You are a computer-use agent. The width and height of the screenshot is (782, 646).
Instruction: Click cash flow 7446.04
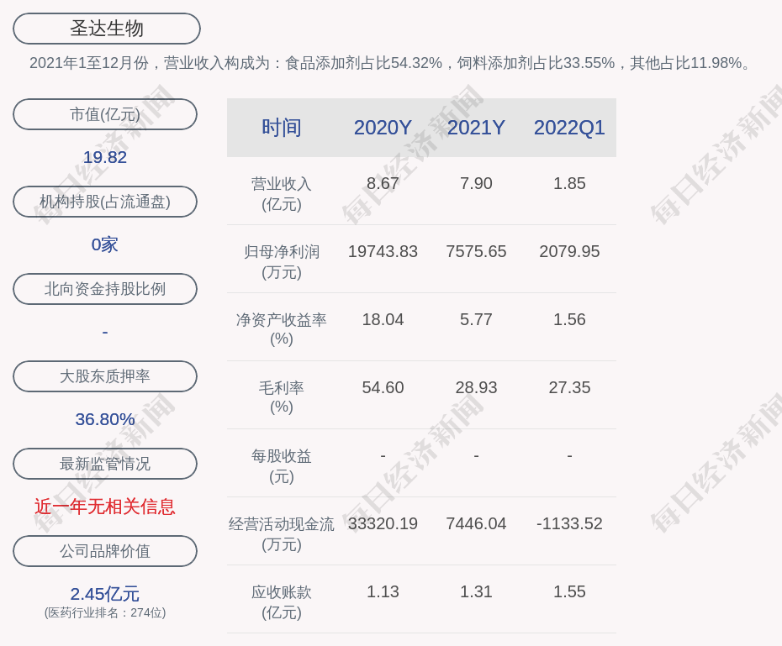(x=476, y=523)
